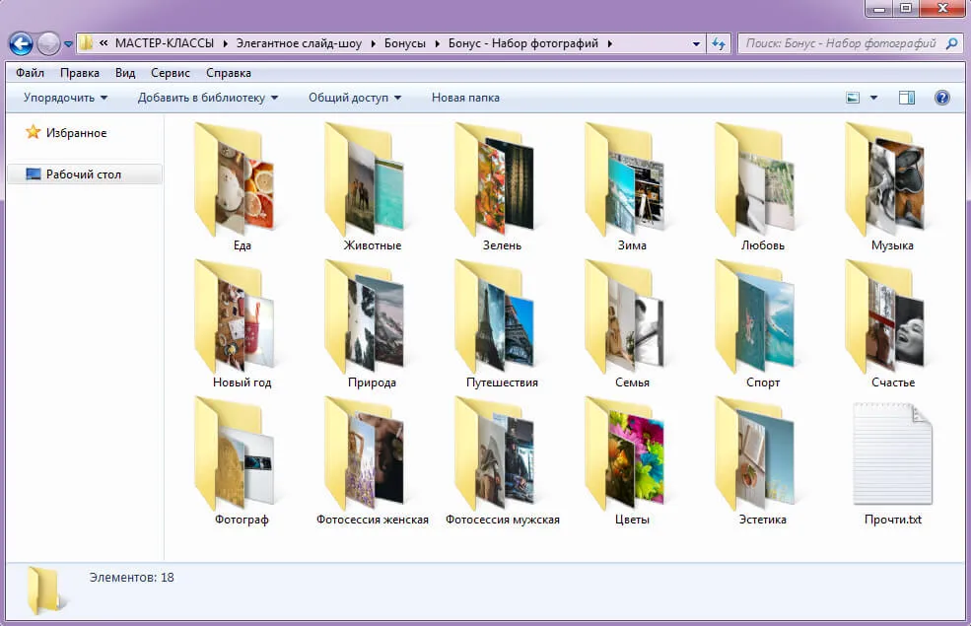The width and height of the screenshot is (971, 626).
Task: Refresh the folder with the arrows button
Action: tap(719, 44)
